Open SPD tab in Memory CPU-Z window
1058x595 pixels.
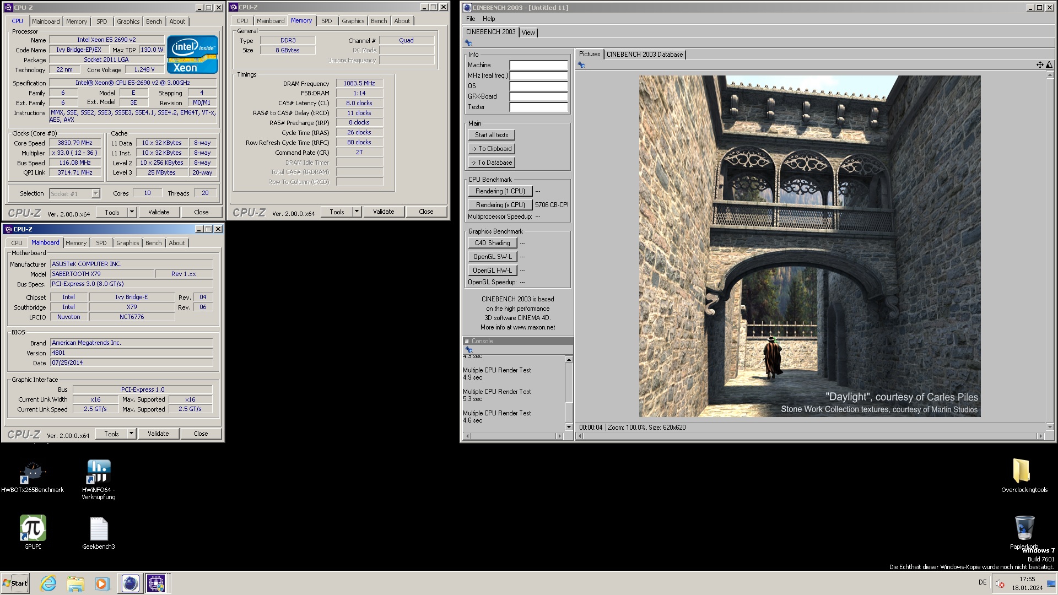pyautogui.click(x=327, y=21)
